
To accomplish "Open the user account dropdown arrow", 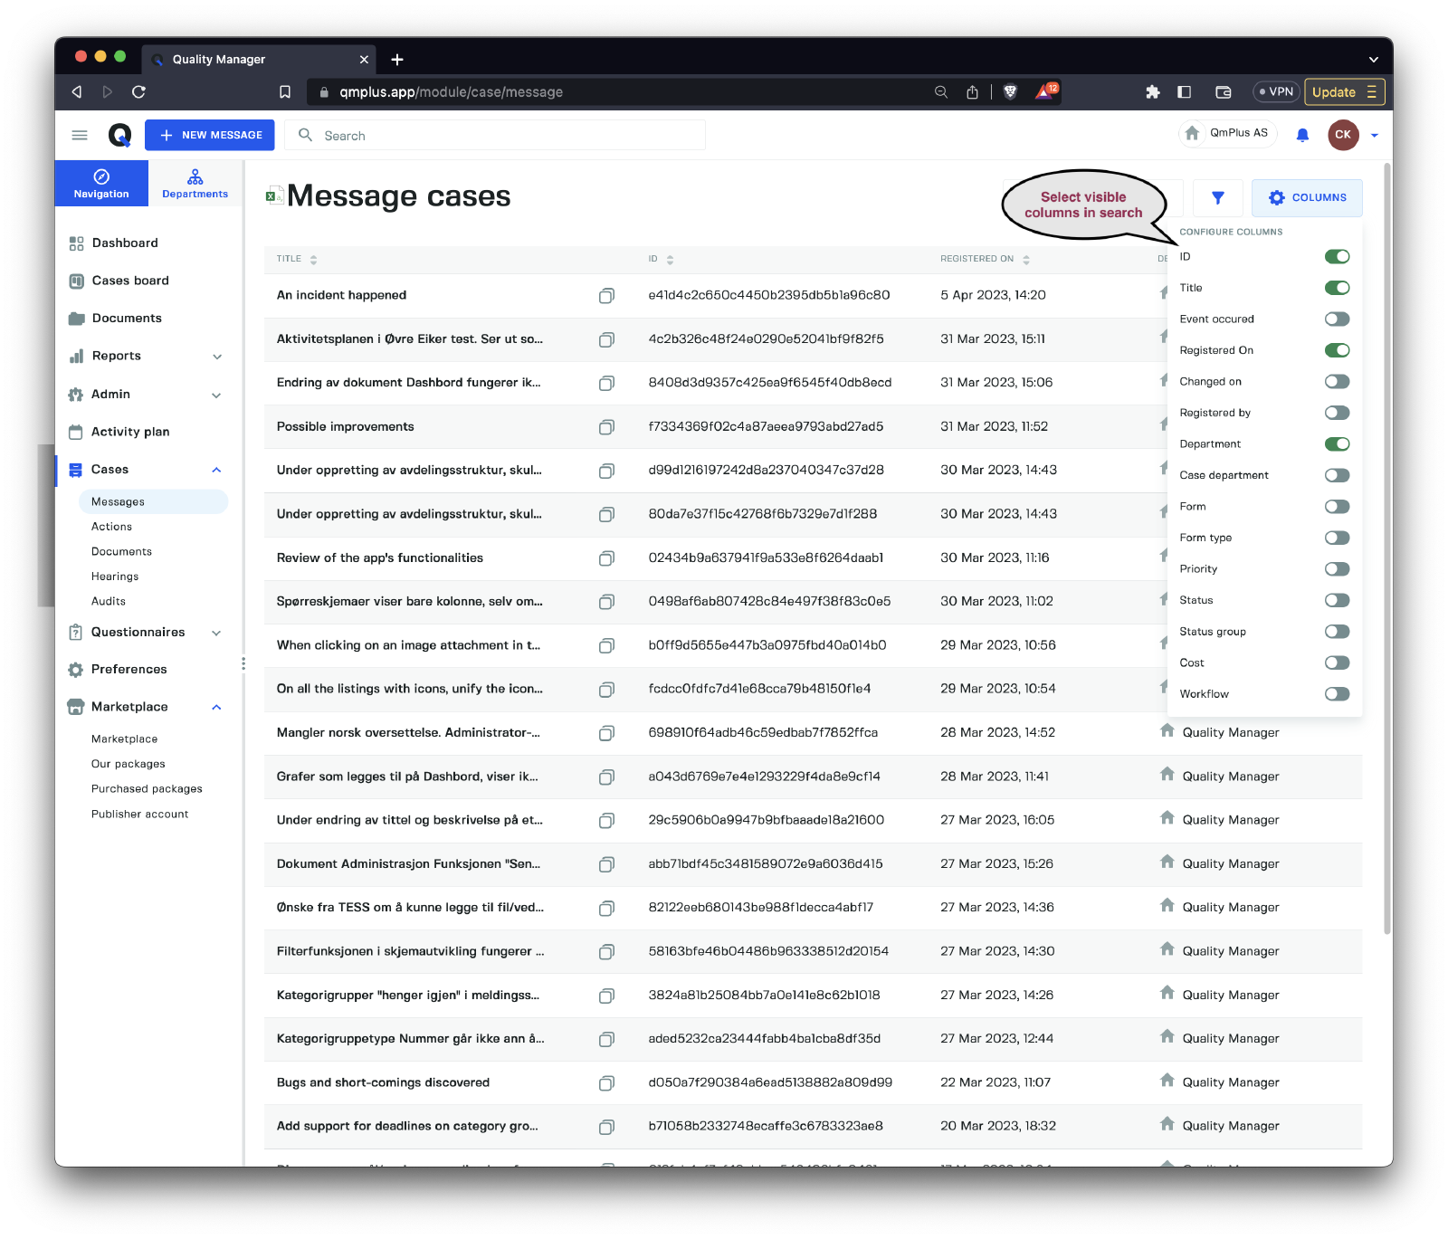I will tap(1374, 135).
